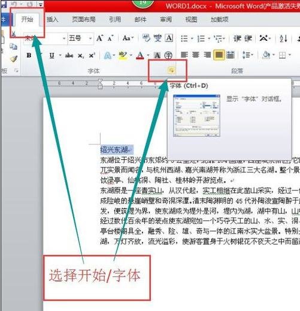Switch to the 插入 ribbon tab

(52, 19)
